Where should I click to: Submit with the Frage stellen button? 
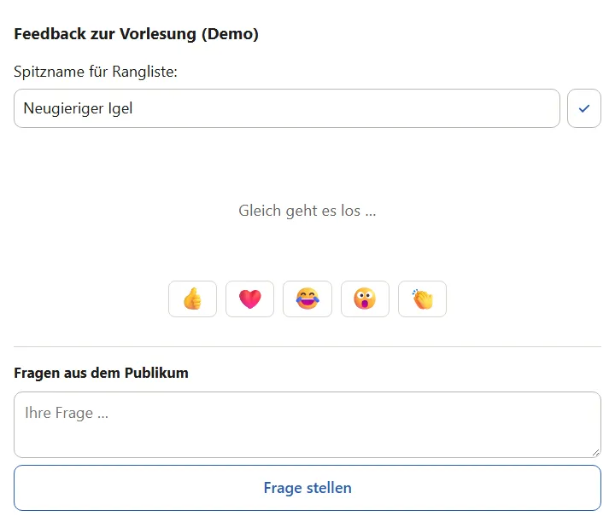[307, 488]
